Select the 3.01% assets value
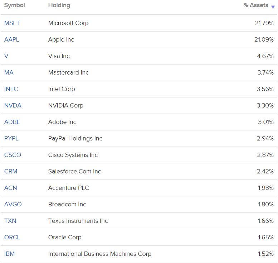 [x=266, y=122]
